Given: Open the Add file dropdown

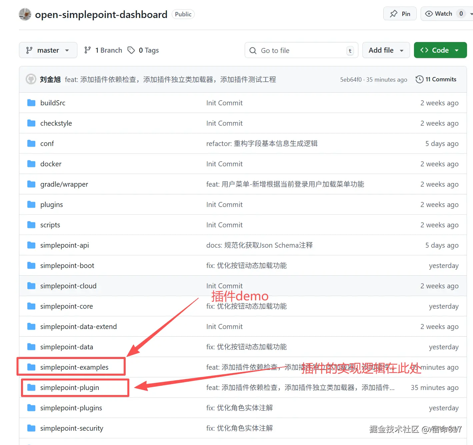Looking at the screenshot, I should click(386, 50).
